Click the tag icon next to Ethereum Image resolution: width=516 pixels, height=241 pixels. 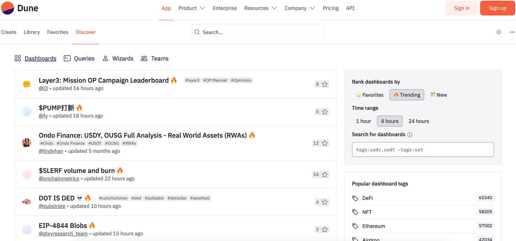click(355, 226)
